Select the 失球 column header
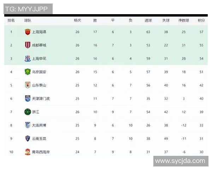Screen dimensions: 212x170 [x=166, y=21]
